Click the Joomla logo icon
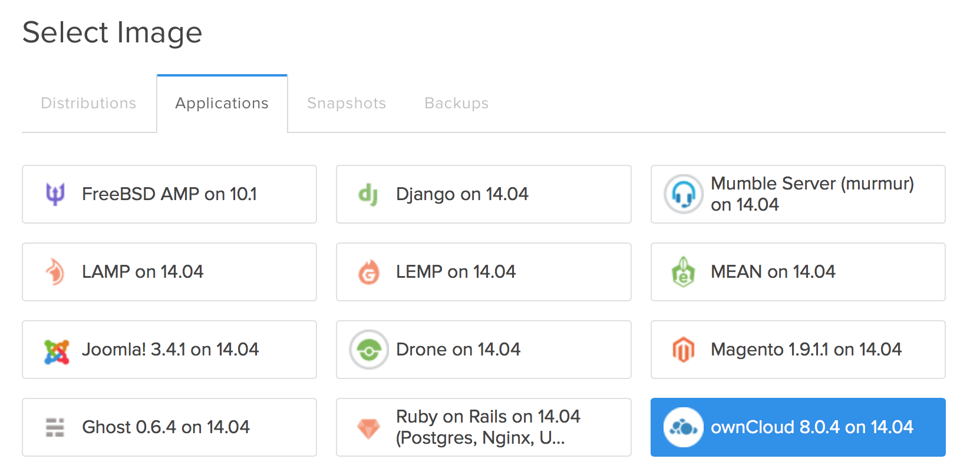The height and width of the screenshot is (472, 970). click(57, 352)
